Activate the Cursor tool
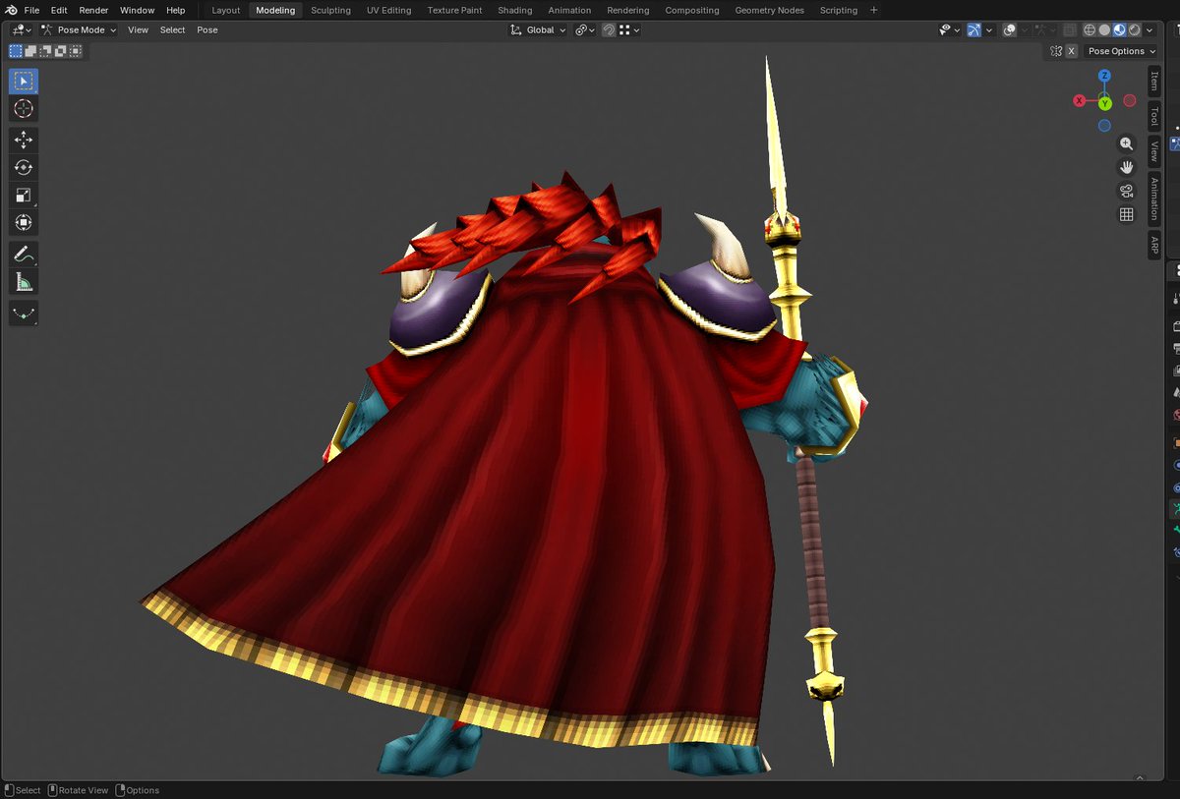This screenshot has width=1180, height=799. pos(24,109)
